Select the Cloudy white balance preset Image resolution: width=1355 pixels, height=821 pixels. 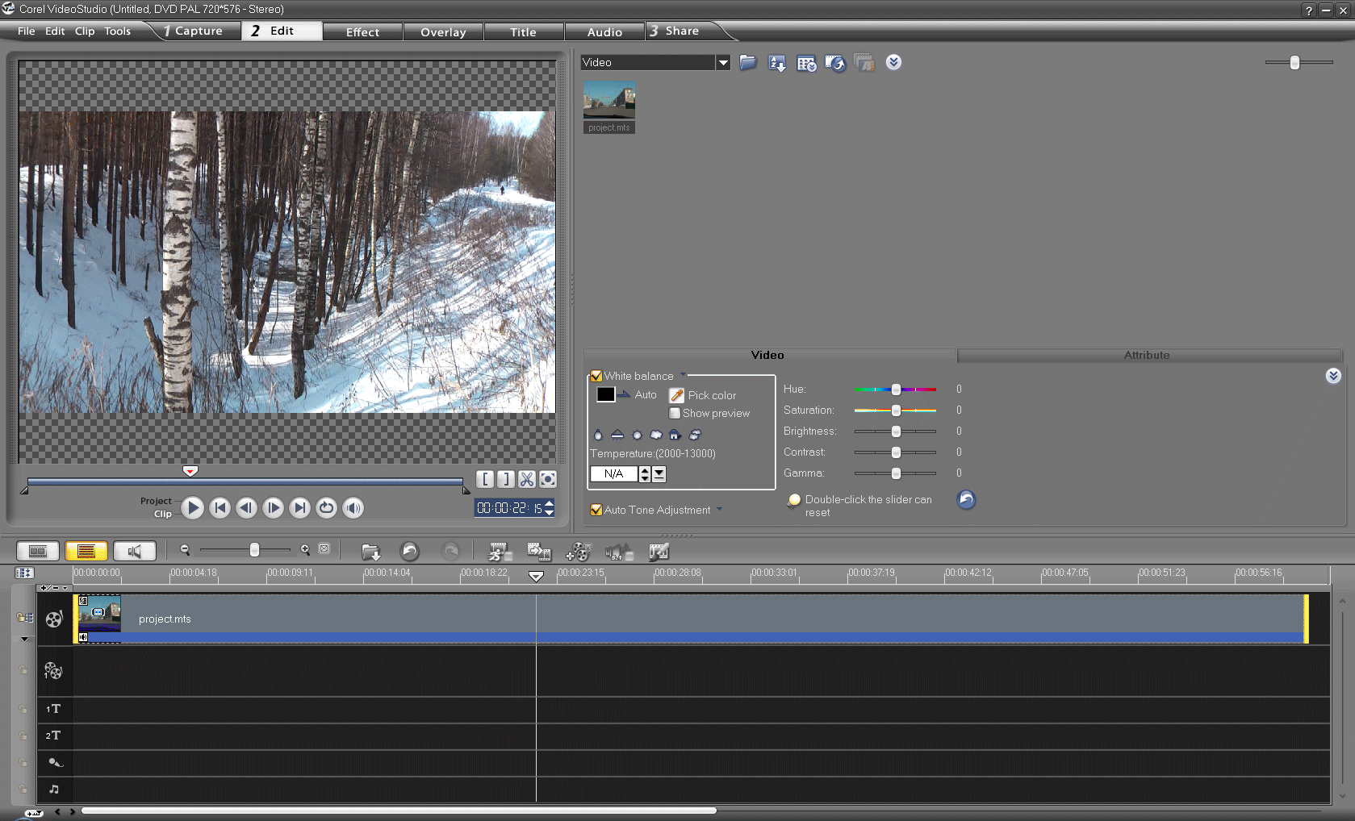point(656,435)
